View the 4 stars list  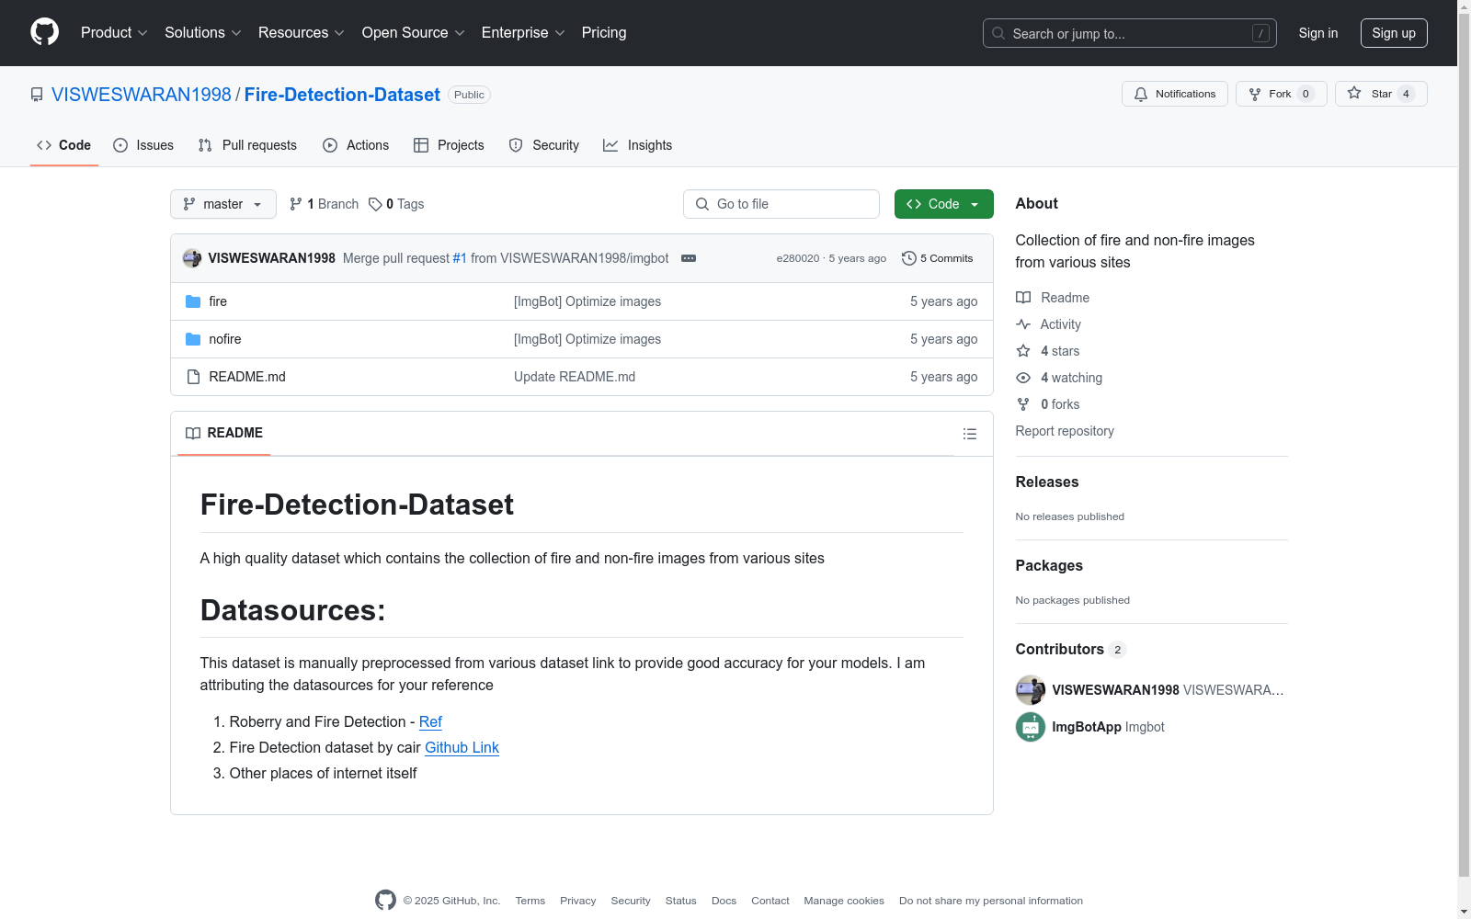[1048, 351]
